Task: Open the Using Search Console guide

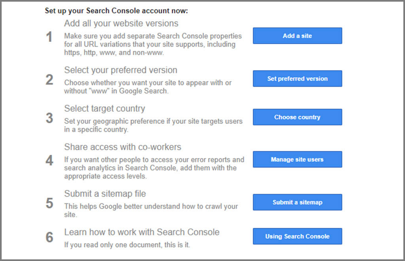Action: 297,236
